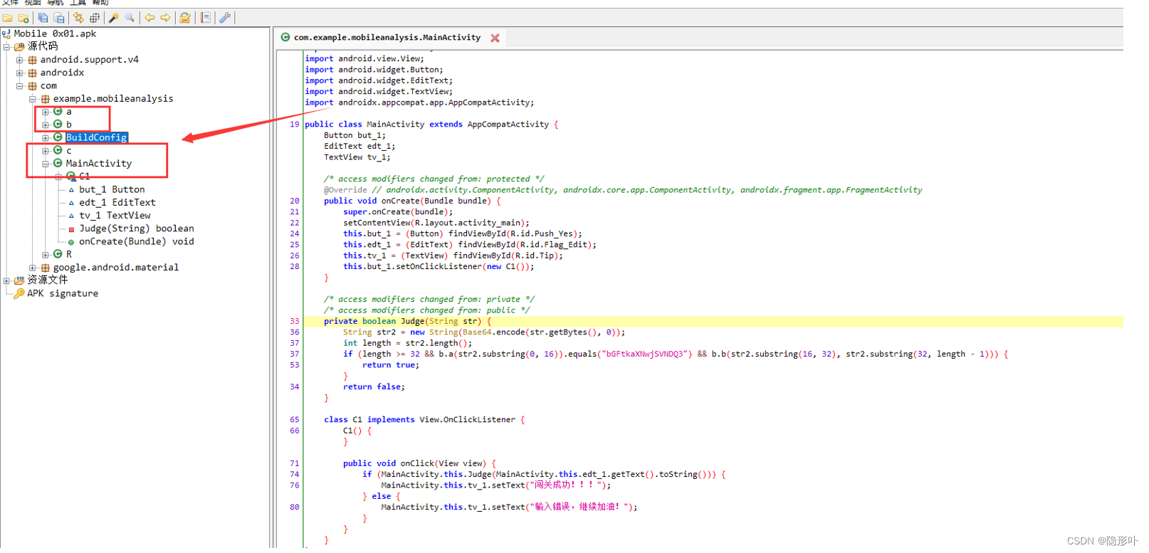Collapse the MainActivity class node
Screen dimensions: 1149x553
tap(46, 164)
